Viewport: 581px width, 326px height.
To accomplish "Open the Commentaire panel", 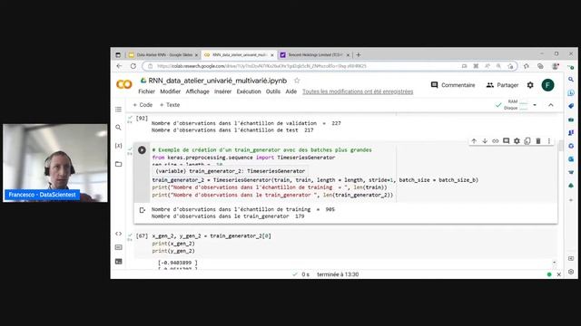I will pyautogui.click(x=453, y=85).
